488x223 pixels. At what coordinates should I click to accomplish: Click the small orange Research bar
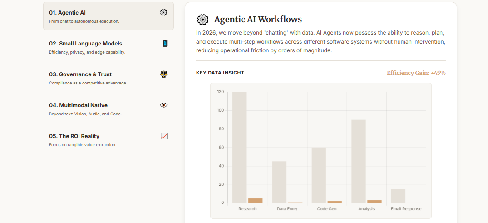click(x=255, y=200)
